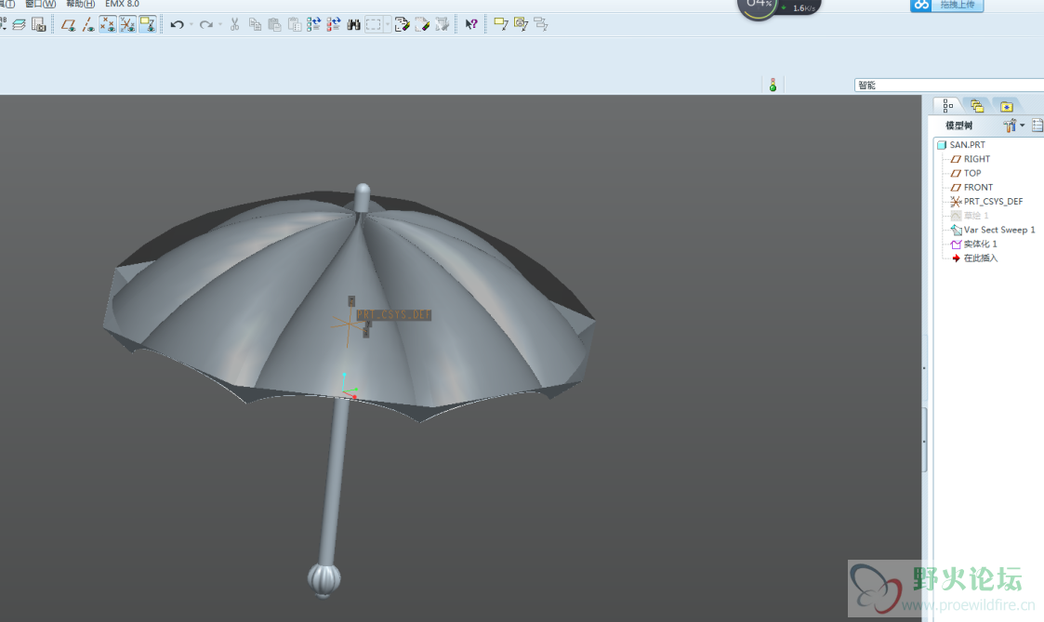Screen dimensions: 1044x622
Task: Open the Redo history dropdown arrow
Action: 220,25
